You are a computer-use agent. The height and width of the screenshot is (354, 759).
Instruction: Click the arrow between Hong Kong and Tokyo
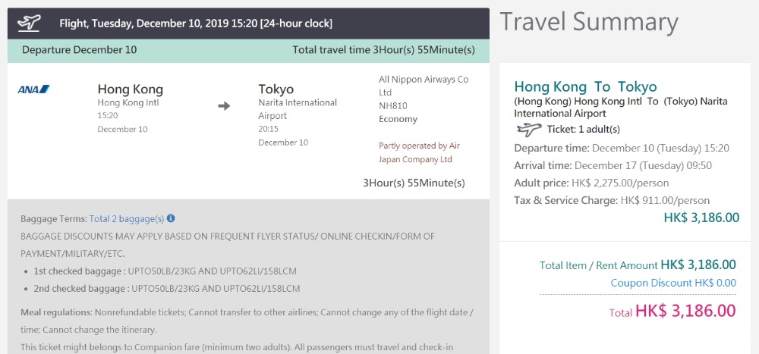pyautogui.click(x=224, y=106)
